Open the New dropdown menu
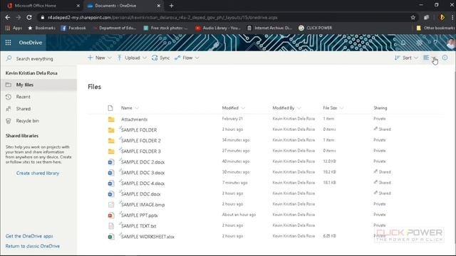 pyautogui.click(x=99, y=58)
